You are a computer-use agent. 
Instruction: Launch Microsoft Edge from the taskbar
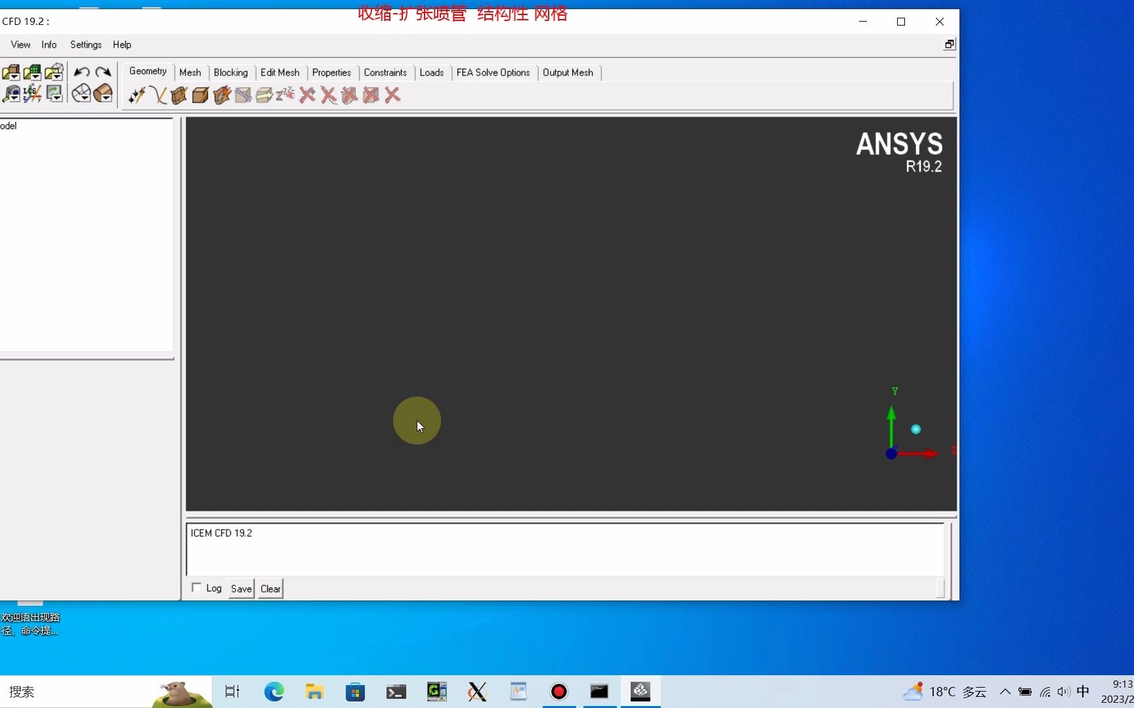click(274, 692)
